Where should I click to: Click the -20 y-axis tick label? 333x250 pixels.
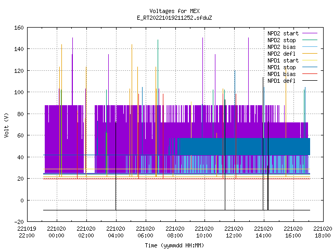19,222
